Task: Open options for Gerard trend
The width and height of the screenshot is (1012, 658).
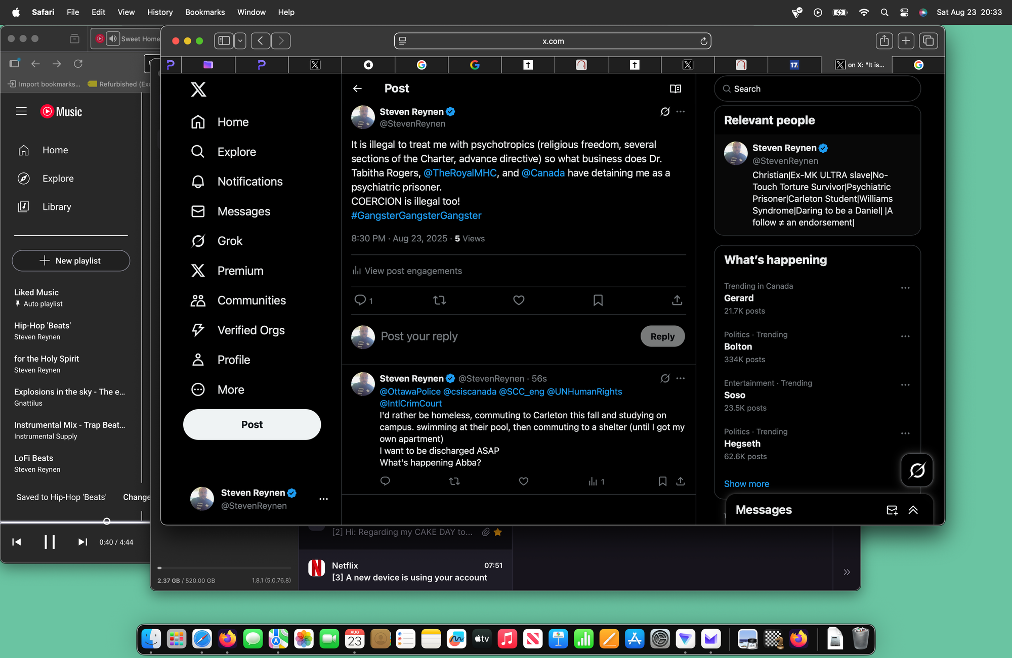Action: [x=905, y=288]
